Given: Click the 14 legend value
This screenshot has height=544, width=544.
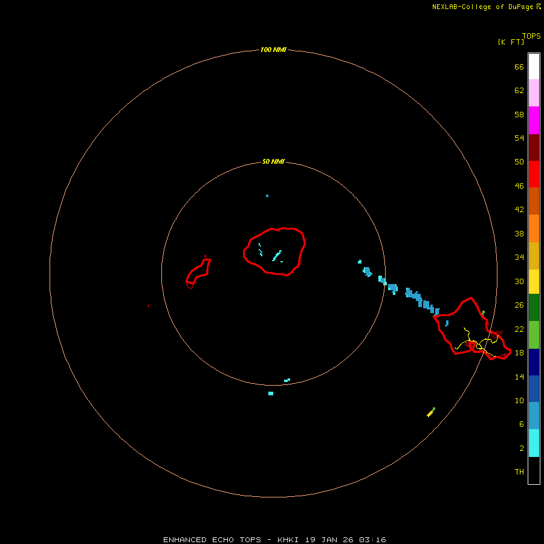Looking at the screenshot, I should [519, 377].
